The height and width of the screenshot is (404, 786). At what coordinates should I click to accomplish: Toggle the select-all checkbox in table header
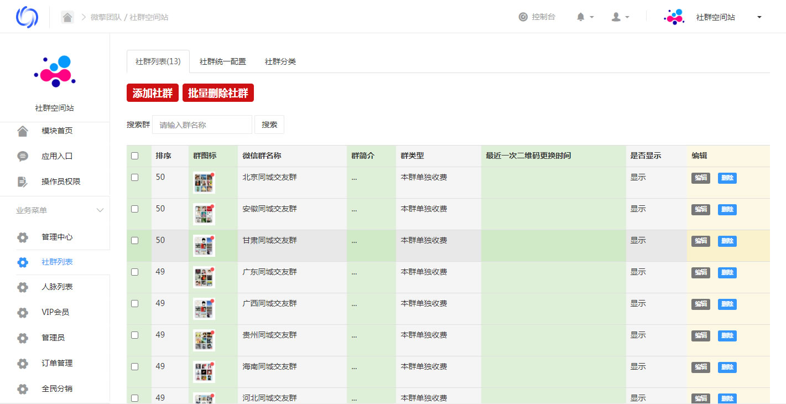pyautogui.click(x=134, y=156)
